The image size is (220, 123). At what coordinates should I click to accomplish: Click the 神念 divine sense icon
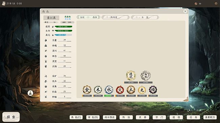click(46, 56)
